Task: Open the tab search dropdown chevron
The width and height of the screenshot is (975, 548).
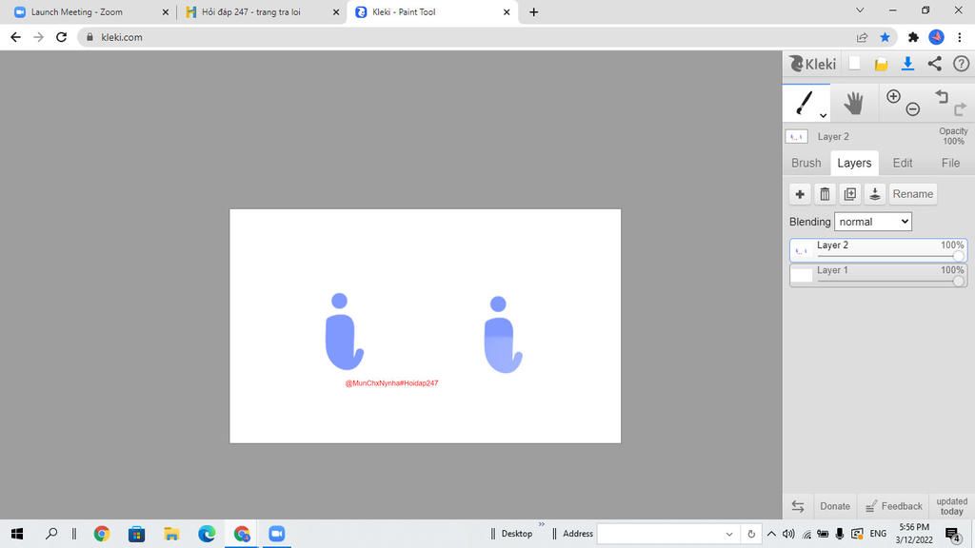Action: 860,10
